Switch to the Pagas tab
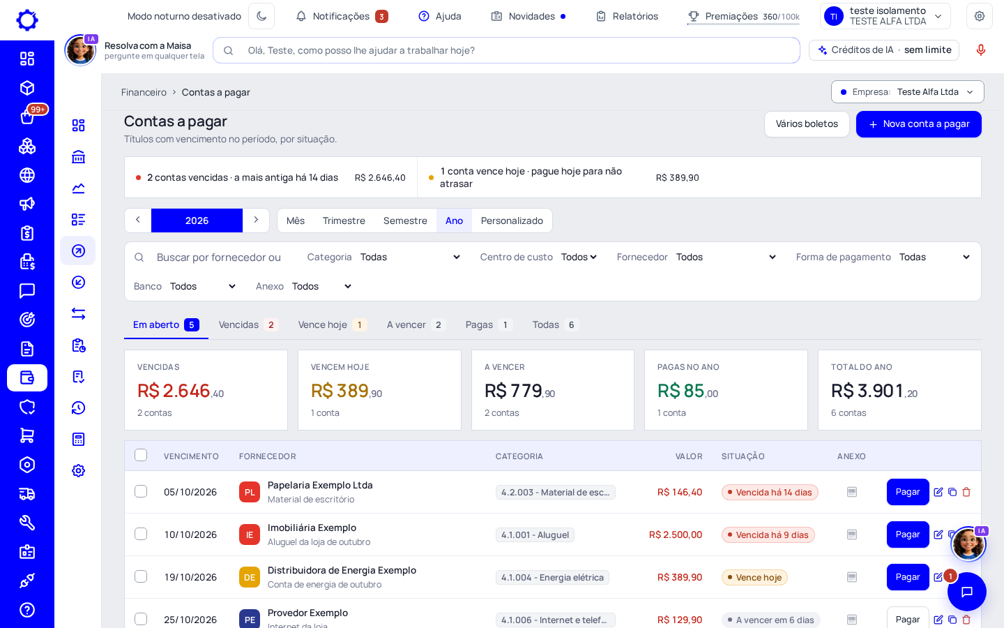Image resolution: width=1004 pixels, height=628 pixels. pos(489,324)
